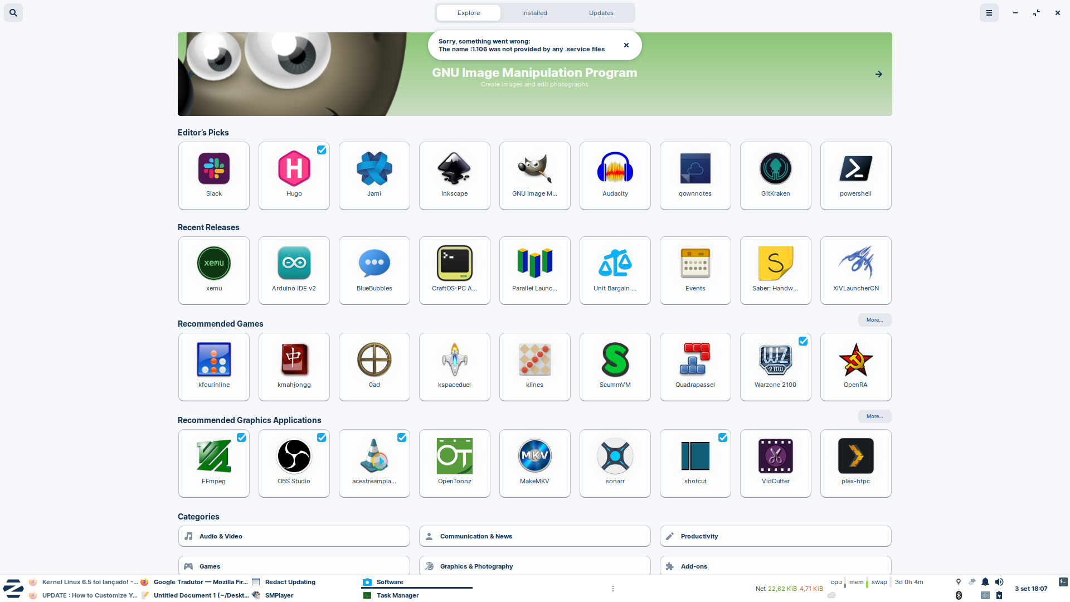This screenshot has height=602, width=1070.
Task: Select the OpenRA game icon
Action: pos(855,360)
